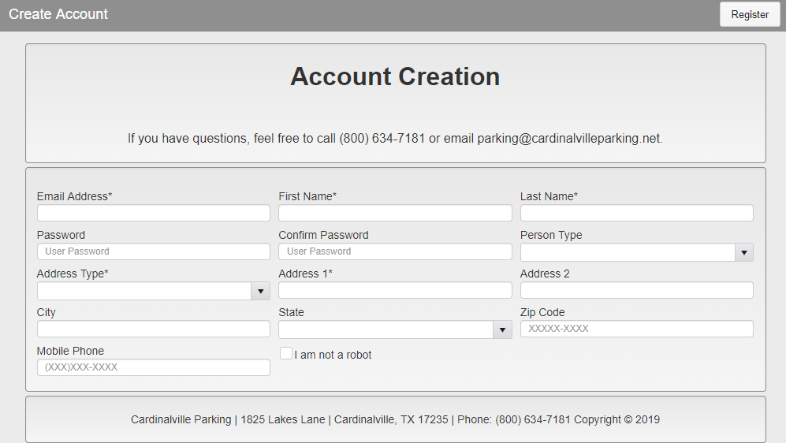Viewport: 786px width, 443px height.
Task: Open the Person Type dropdown
Action: pos(637,252)
